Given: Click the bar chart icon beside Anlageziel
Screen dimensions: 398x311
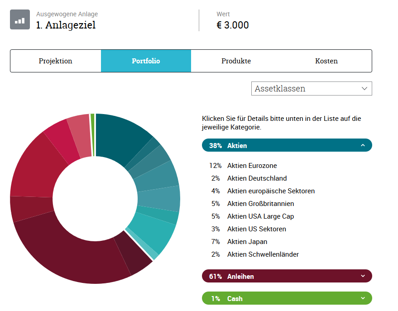Looking at the screenshot, I should (x=20, y=20).
